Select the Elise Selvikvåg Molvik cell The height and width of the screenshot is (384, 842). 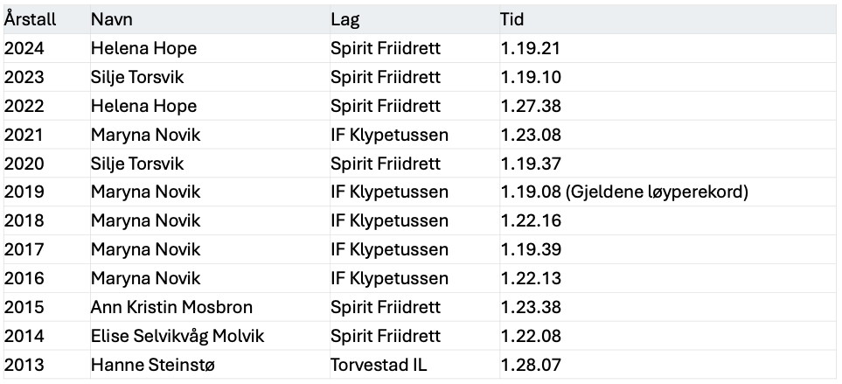(210, 336)
